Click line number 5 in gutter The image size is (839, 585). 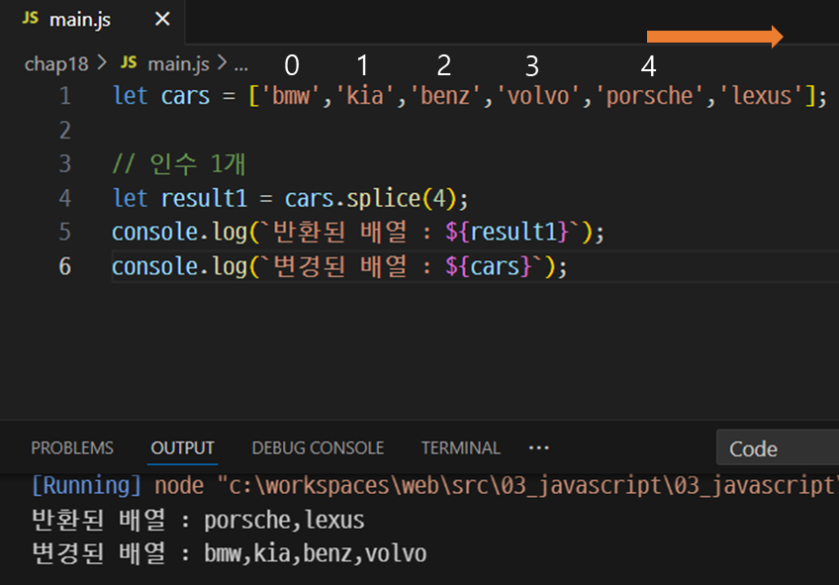click(64, 233)
